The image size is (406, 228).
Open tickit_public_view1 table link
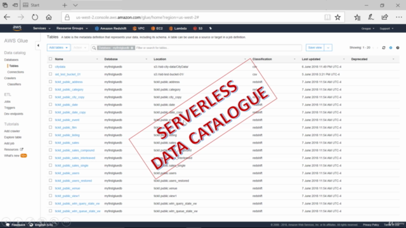point(67,196)
